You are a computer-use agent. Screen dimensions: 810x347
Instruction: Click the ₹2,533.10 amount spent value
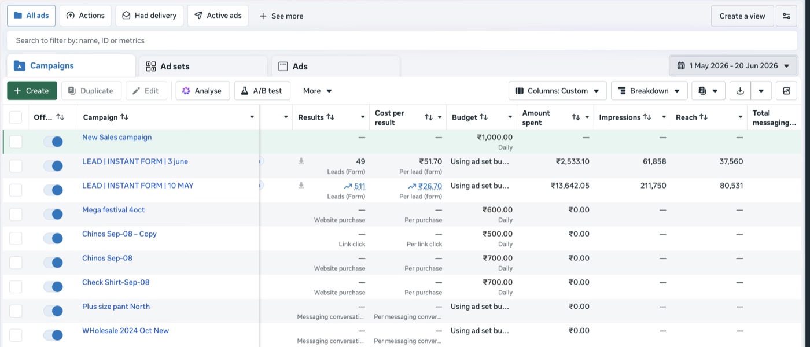pyautogui.click(x=573, y=161)
